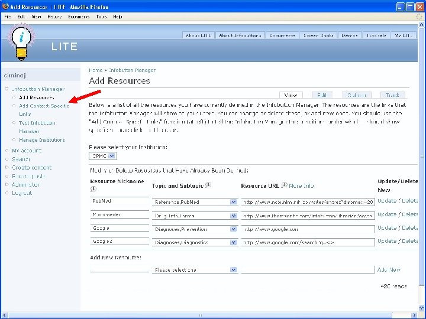Open the View menu in Firefox
This screenshot has height=319, width=426.
pyautogui.click(x=36, y=17)
